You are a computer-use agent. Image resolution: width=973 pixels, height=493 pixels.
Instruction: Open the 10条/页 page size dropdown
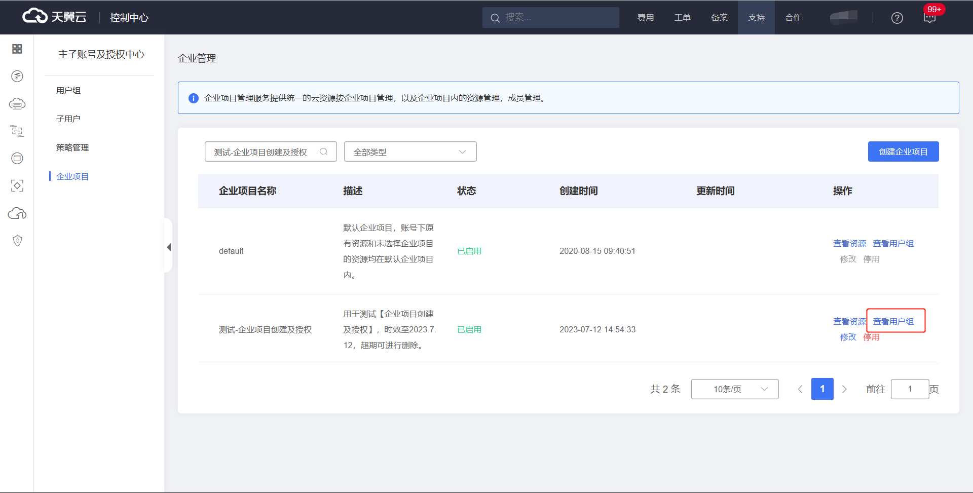734,389
